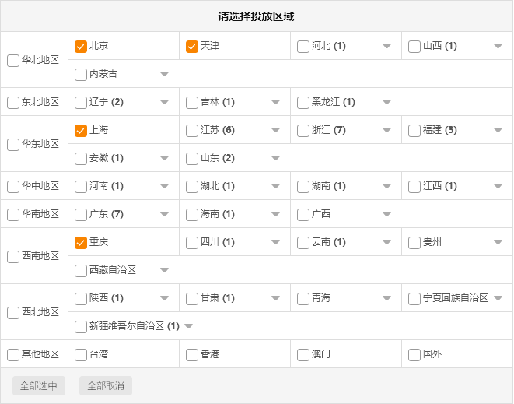Expand the 辽宁 (2) dropdown arrow

point(164,102)
